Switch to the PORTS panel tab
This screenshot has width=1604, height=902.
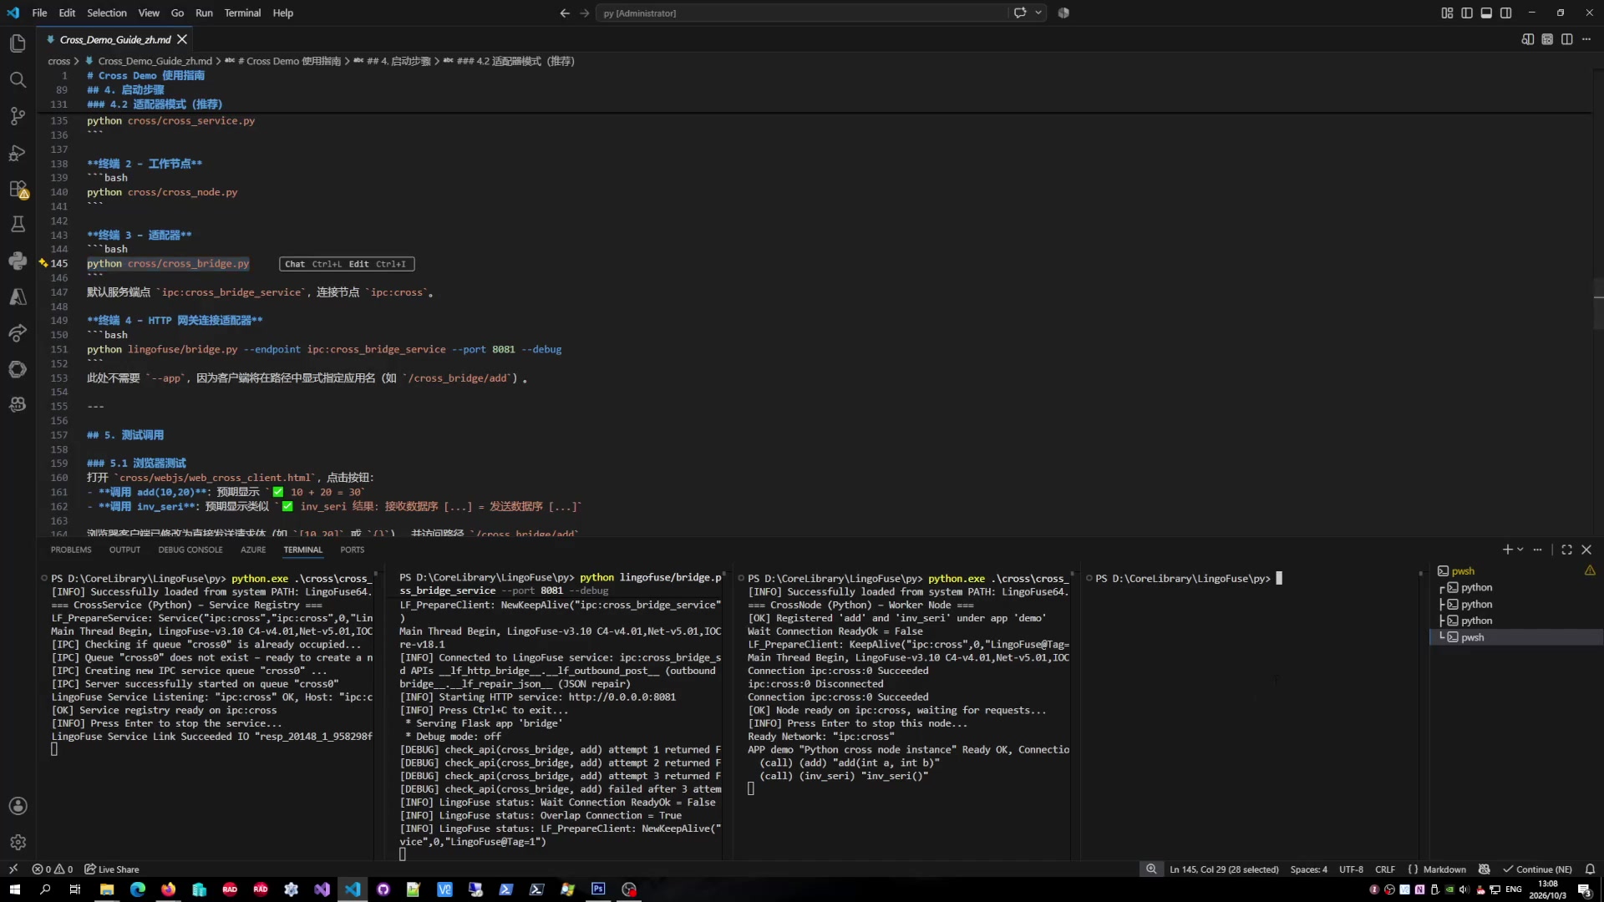[353, 550]
